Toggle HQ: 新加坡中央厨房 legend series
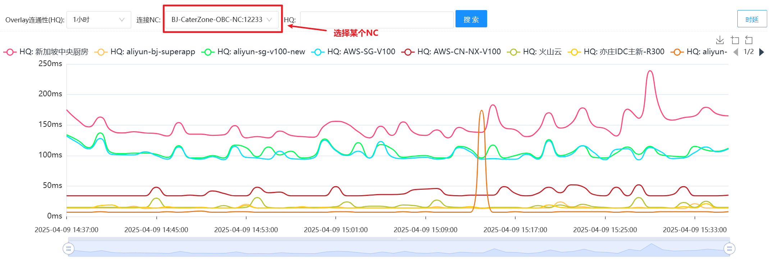769x262 pixels. coord(46,52)
